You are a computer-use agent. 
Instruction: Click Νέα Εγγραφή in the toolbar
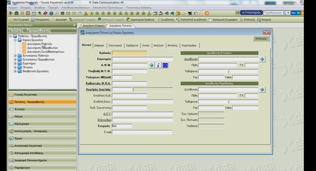(19, 19)
